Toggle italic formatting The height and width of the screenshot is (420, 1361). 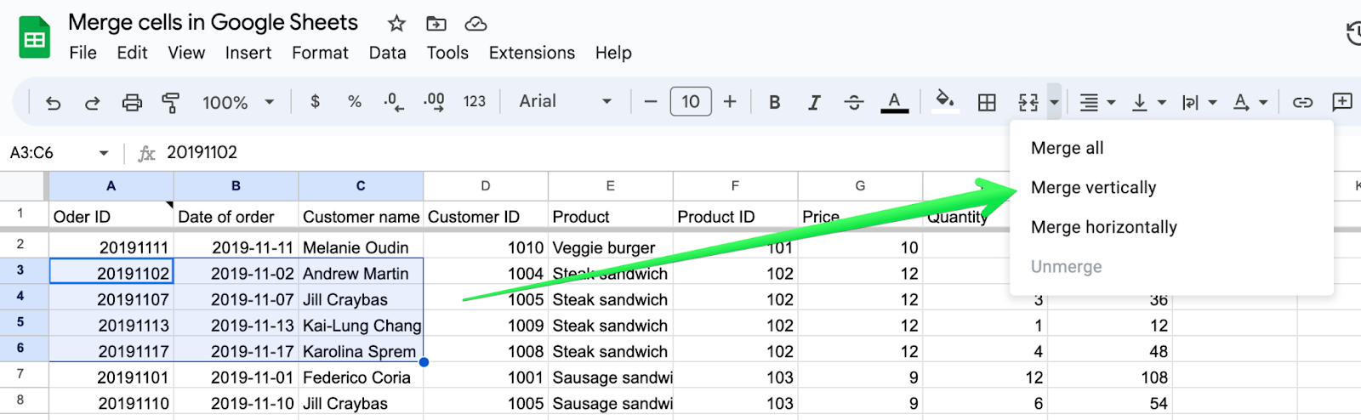(814, 103)
